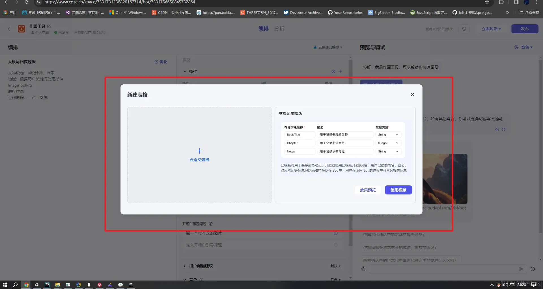Click the 使用模版 button
This screenshot has width=543, height=289.
(398, 190)
